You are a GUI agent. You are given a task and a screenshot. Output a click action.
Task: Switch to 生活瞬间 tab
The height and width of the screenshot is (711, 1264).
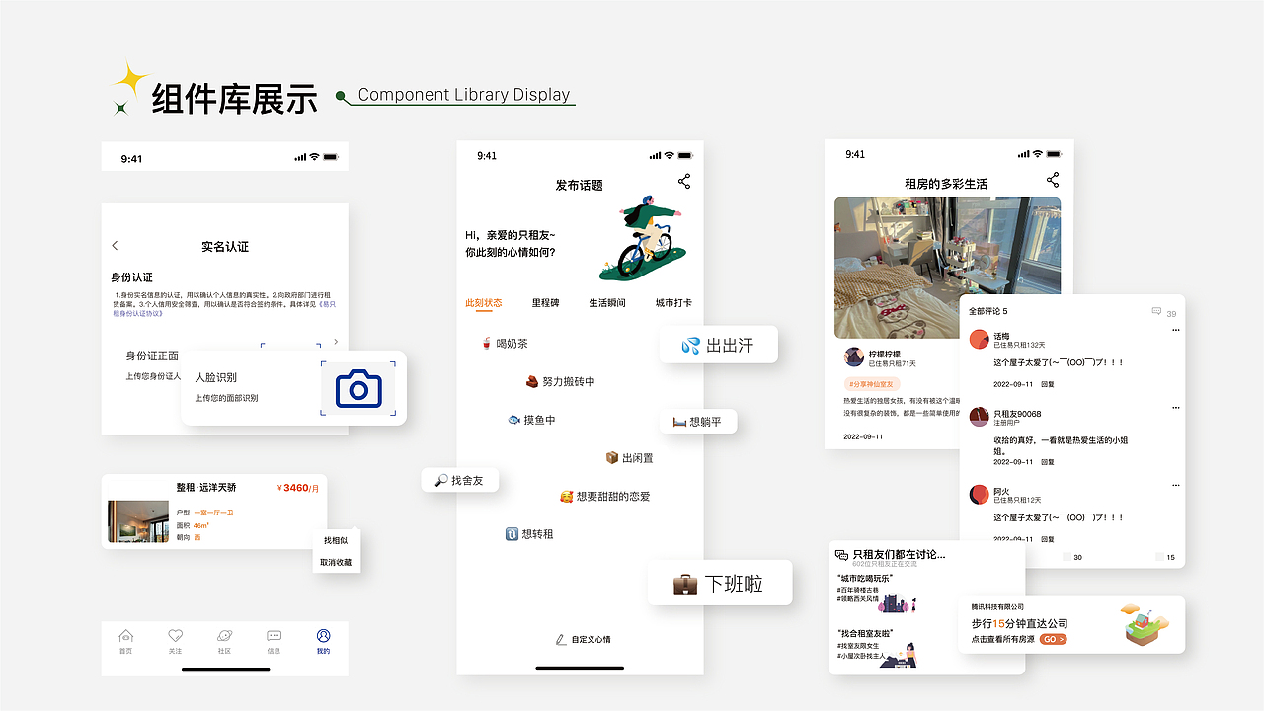click(x=607, y=303)
